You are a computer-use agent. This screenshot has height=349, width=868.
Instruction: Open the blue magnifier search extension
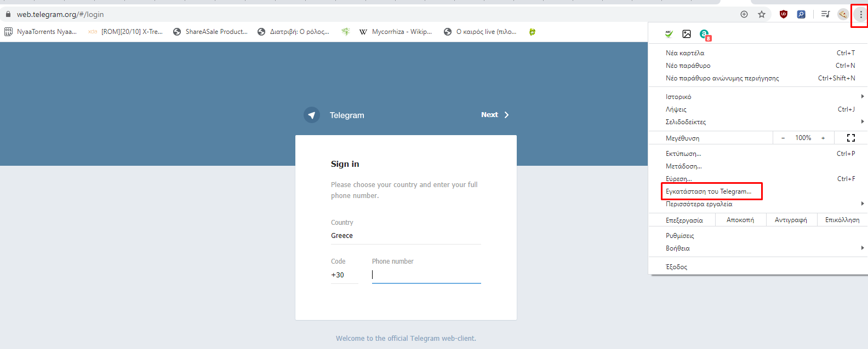coord(801,14)
